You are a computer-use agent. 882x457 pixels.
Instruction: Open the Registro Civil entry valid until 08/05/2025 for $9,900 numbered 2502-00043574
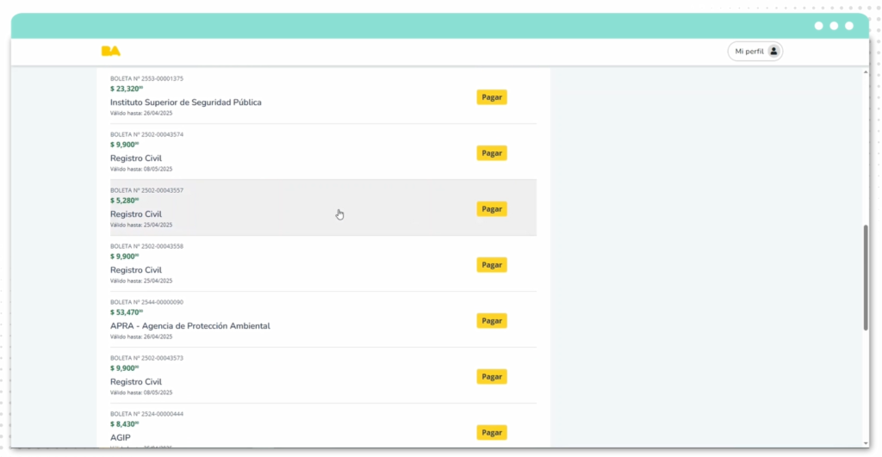pyautogui.click(x=135, y=158)
